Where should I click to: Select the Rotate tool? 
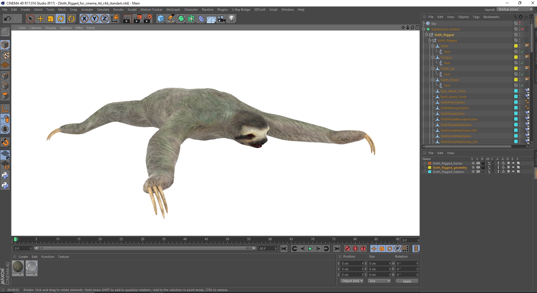[x=61, y=19]
